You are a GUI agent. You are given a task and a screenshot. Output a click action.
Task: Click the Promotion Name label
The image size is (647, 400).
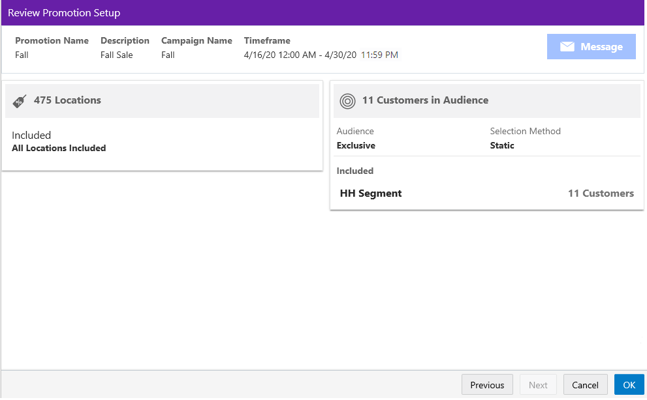click(52, 40)
